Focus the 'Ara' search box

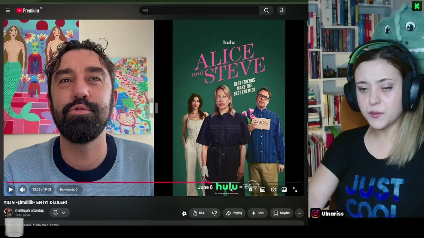199,10
